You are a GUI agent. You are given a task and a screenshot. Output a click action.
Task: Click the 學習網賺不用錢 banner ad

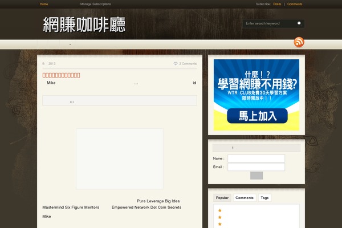pos(256,95)
